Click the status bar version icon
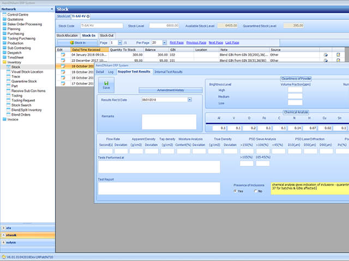This screenshot has width=349, height=261. click(x=4, y=257)
